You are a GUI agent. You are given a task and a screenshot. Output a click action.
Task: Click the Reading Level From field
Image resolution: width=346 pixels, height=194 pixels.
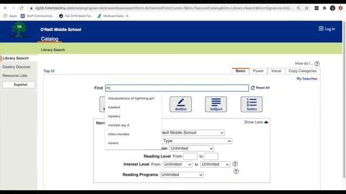[190, 156]
